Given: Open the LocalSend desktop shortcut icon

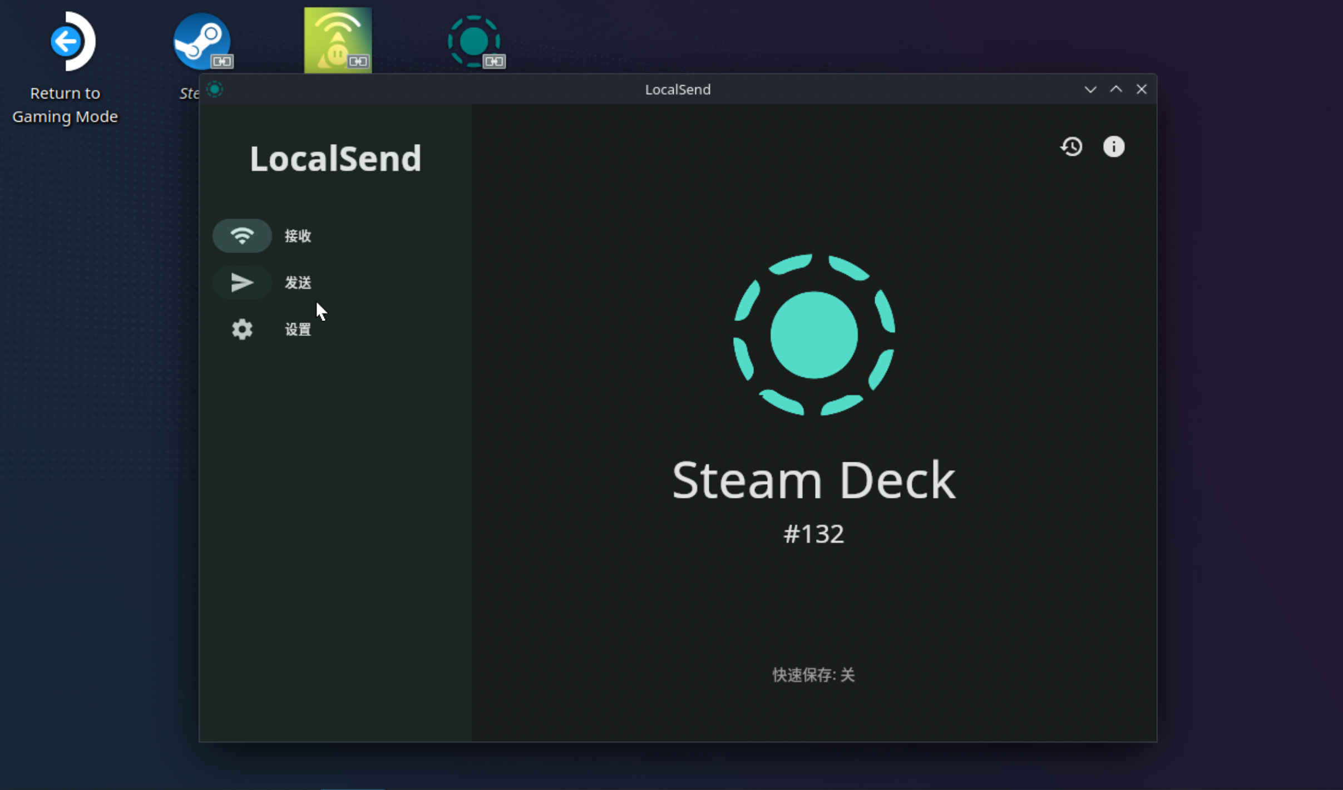Looking at the screenshot, I should click(x=476, y=42).
